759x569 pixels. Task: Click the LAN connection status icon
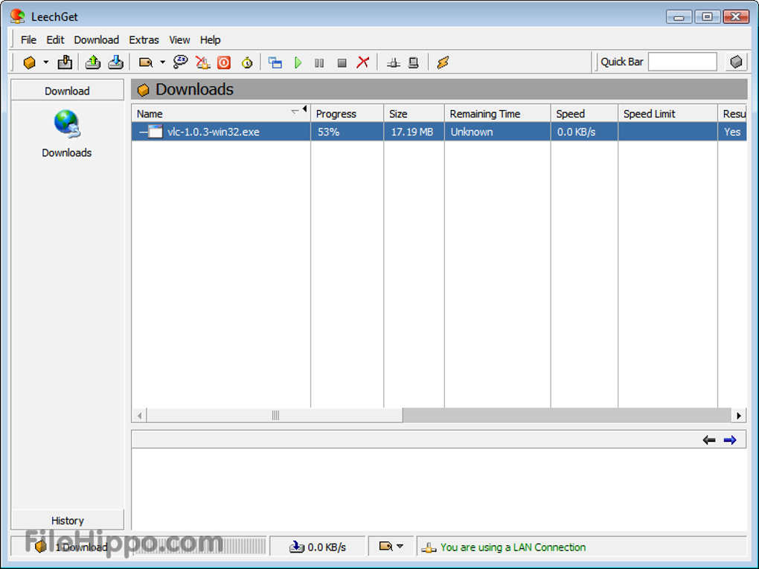pos(429,547)
